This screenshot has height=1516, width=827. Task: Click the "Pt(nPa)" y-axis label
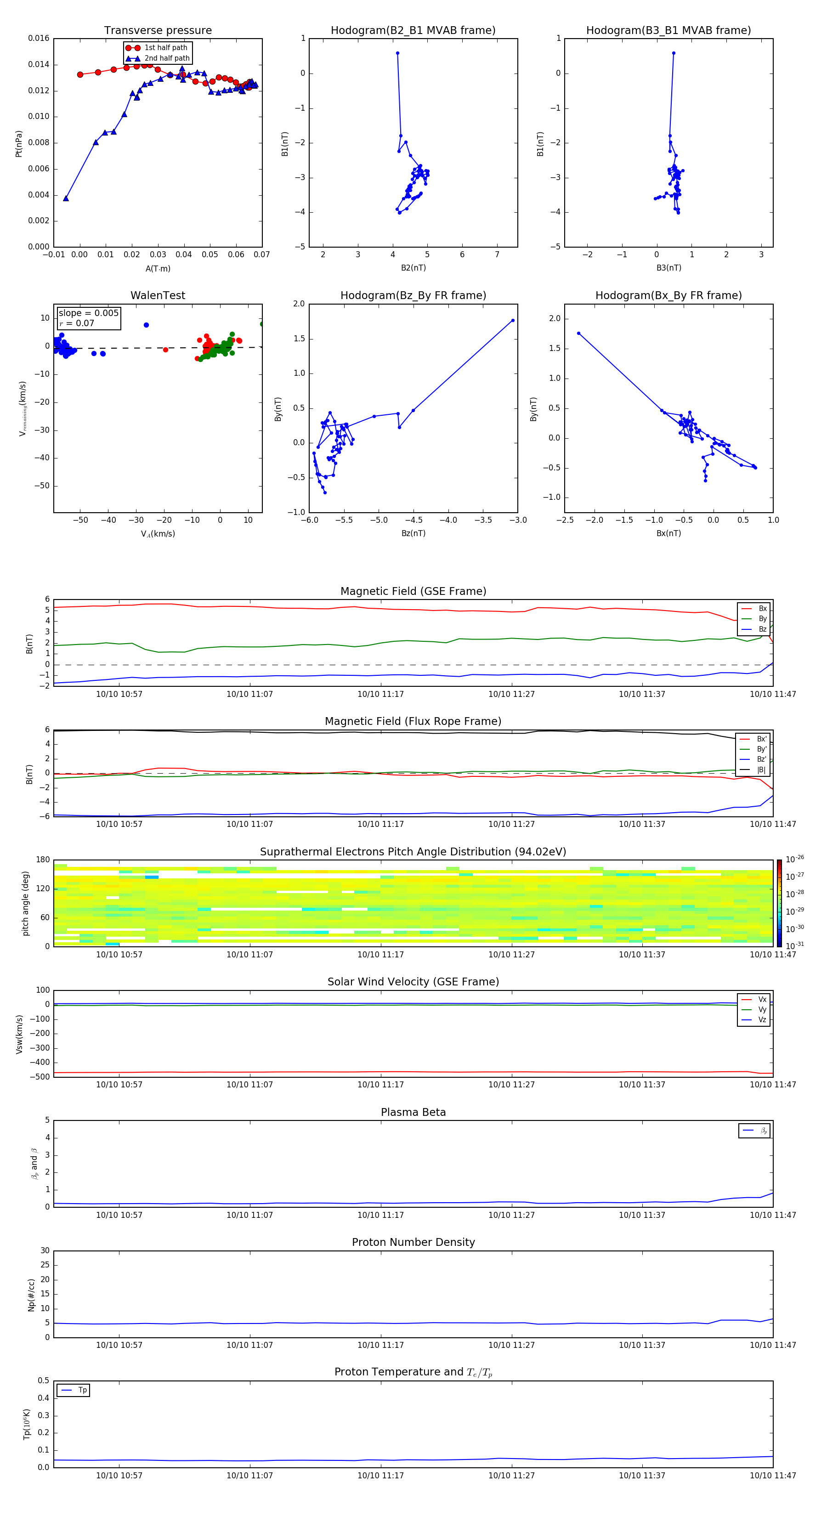pyautogui.click(x=19, y=143)
